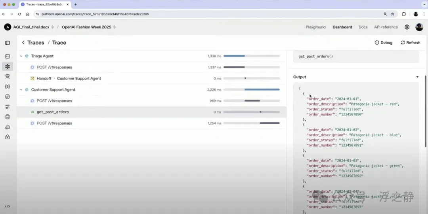Image resolution: width=428 pixels, height=214 pixels.
Task: Click the browser home icon
Action: click(x=28, y=14)
